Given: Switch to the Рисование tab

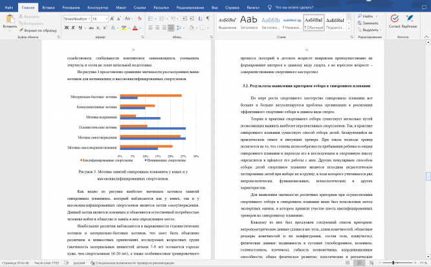Looking at the screenshot, I should pos(71,7).
